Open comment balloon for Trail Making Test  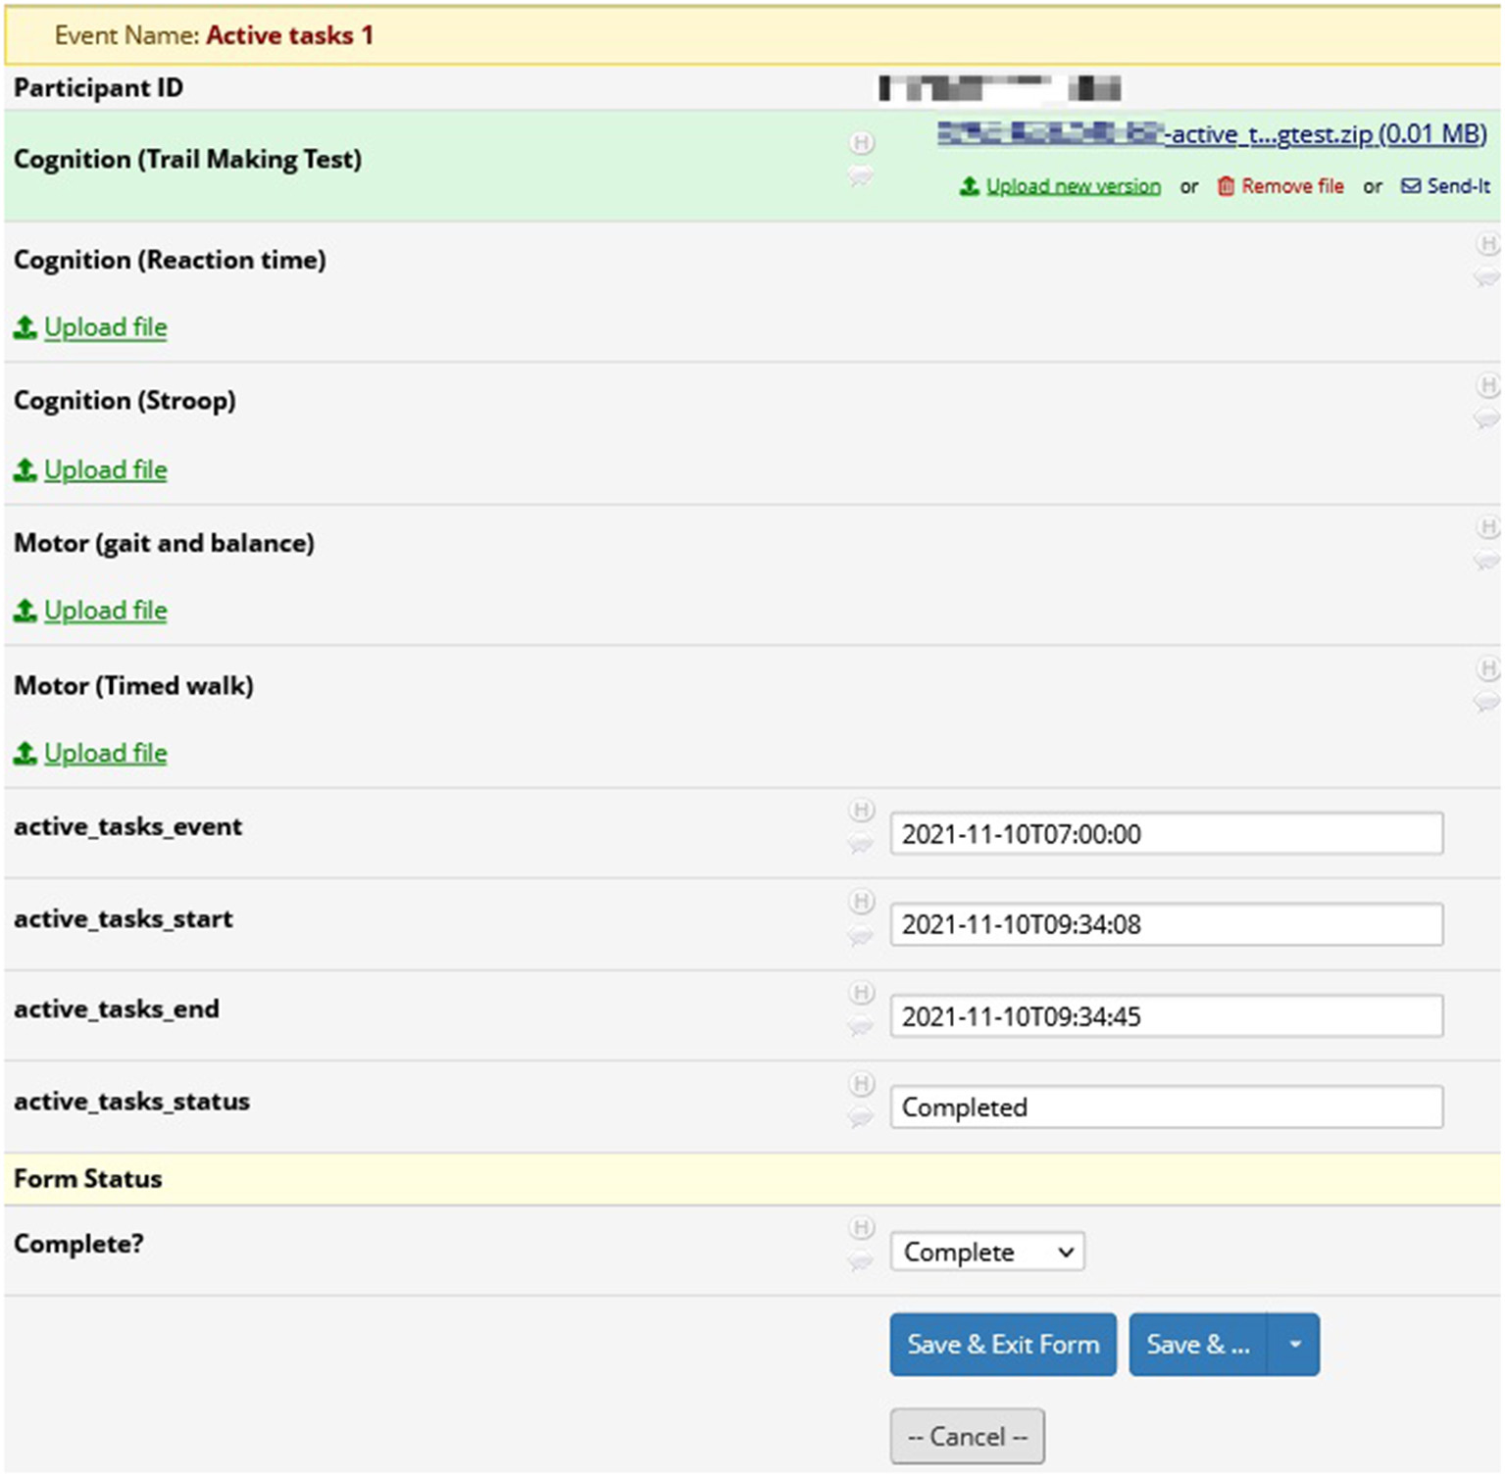click(860, 176)
